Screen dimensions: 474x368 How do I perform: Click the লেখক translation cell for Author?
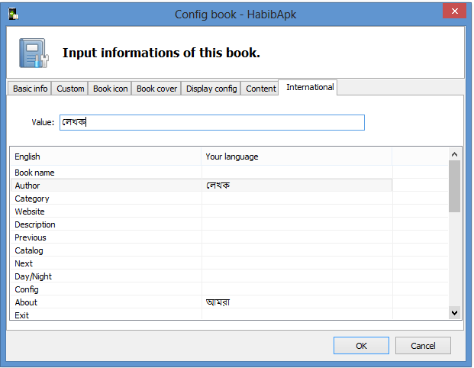297,186
